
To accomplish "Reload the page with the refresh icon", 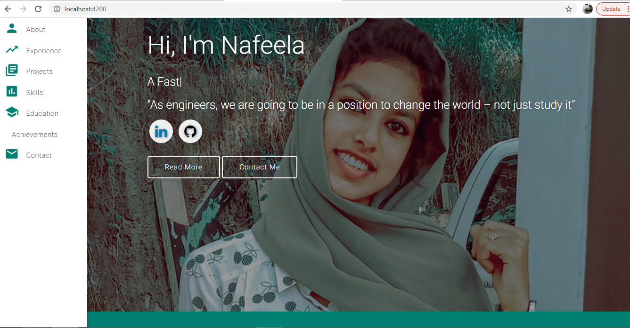I will (x=38, y=9).
